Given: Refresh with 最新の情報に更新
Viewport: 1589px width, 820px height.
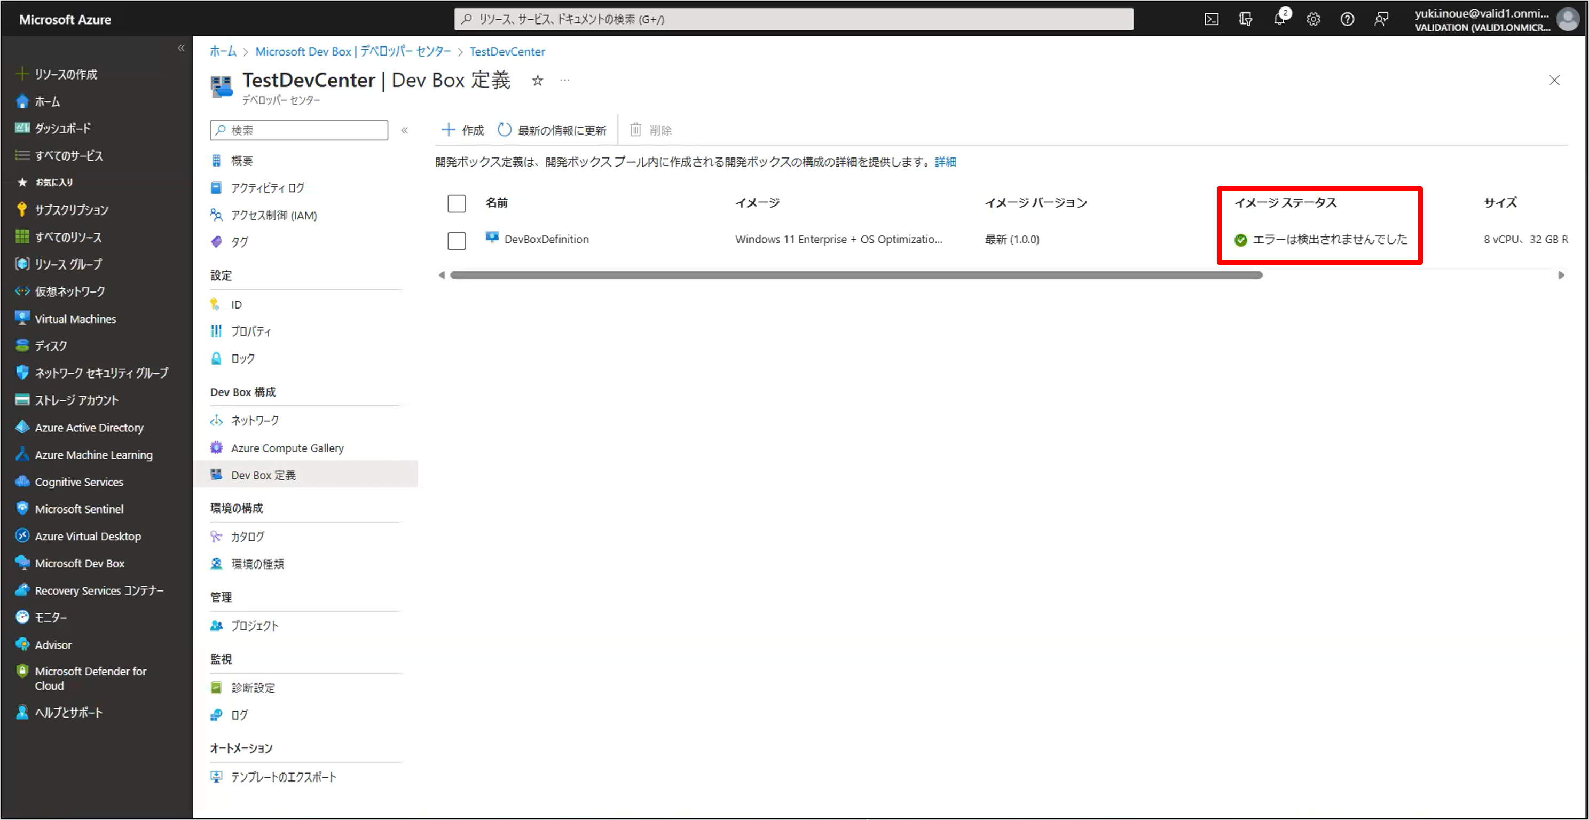Looking at the screenshot, I should pos(552,130).
